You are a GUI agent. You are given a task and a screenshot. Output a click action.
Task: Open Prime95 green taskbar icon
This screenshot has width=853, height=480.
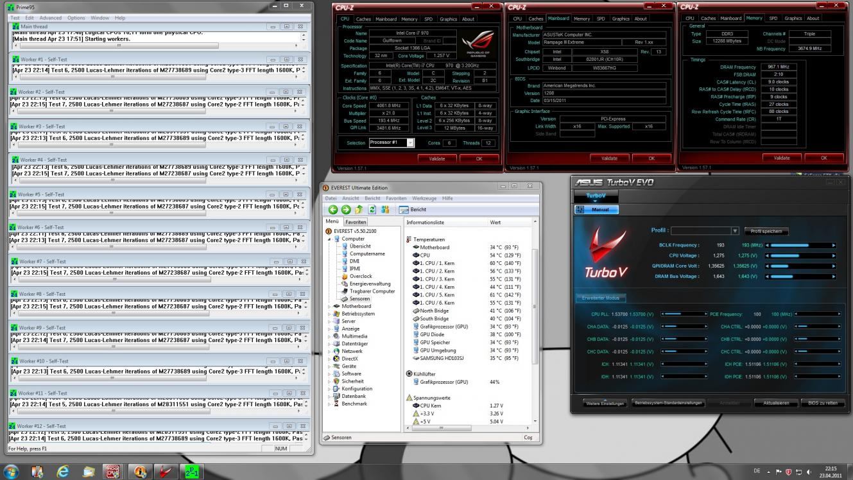pos(191,472)
